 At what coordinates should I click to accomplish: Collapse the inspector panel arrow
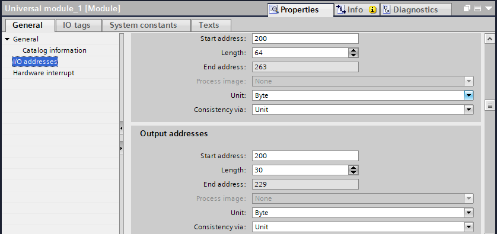pyautogui.click(x=489, y=8)
